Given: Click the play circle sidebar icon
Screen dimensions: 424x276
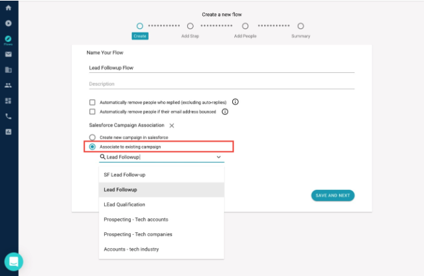Looking at the screenshot, I should click(9, 23).
